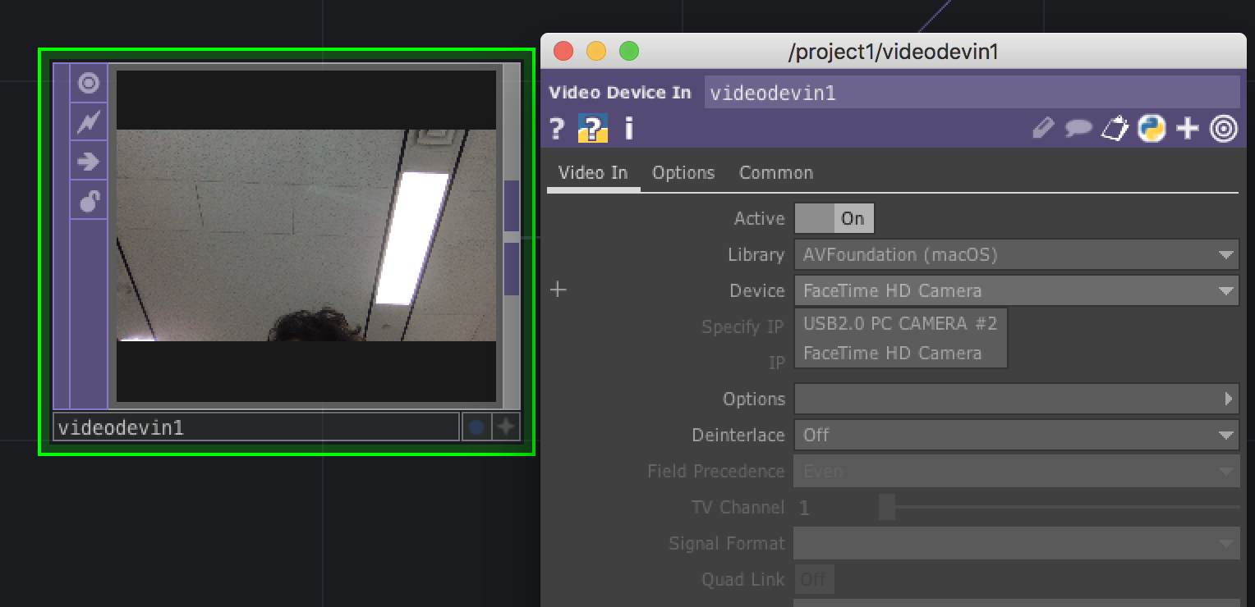Click the comment bubble icon
The height and width of the screenshot is (607, 1255).
[1078, 128]
